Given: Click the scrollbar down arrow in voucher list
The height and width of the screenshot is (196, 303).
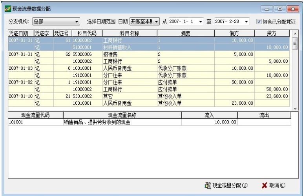Looking at the screenshot, I should [295, 109].
